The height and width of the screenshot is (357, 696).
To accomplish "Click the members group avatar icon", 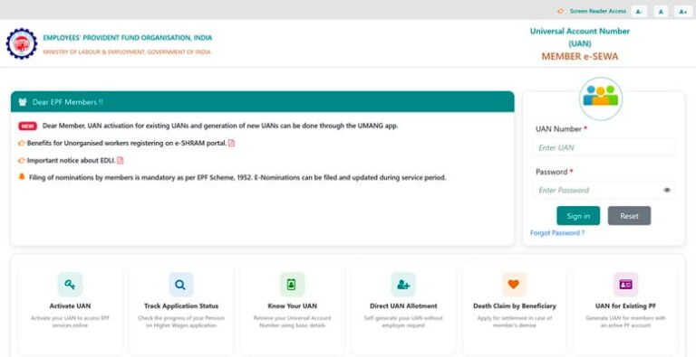I will [601, 99].
